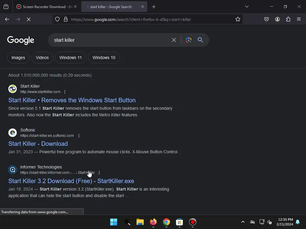Open a new browser tab

tap(154, 7)
